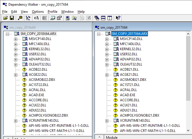The height and width of the screenshot is (139, 192).
Task: Open the Window menu
Action: click(x=67, y=12)
